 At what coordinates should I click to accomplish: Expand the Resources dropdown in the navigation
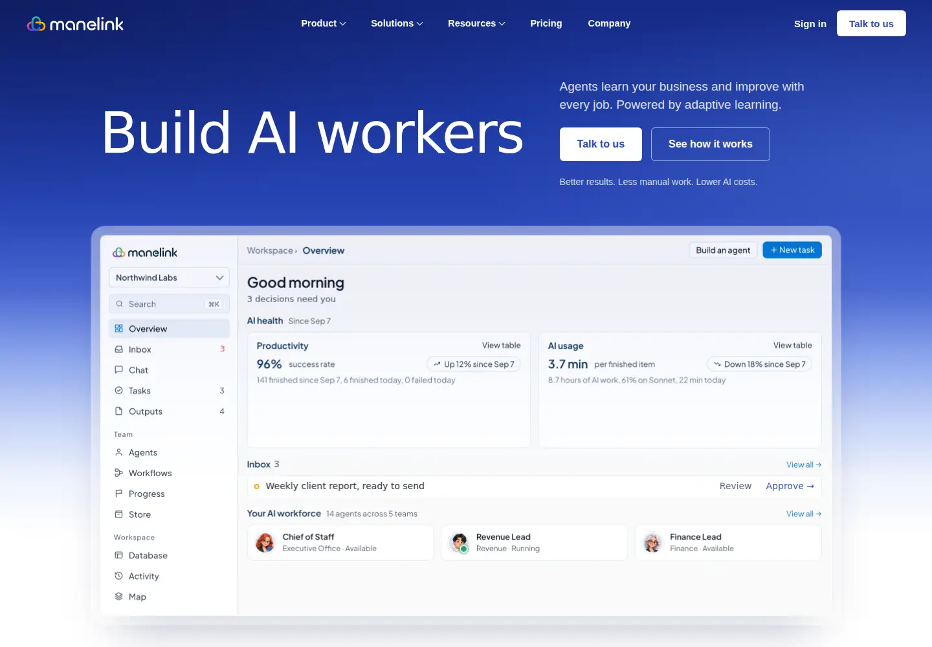click(x=476, y=23)
